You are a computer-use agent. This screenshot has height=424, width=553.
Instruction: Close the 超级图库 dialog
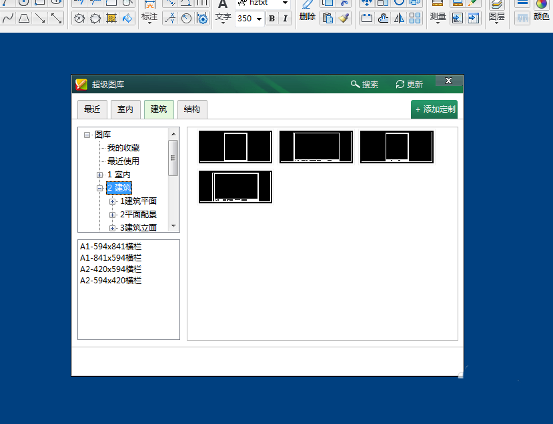pyautogui.click(x=449, y=81)
